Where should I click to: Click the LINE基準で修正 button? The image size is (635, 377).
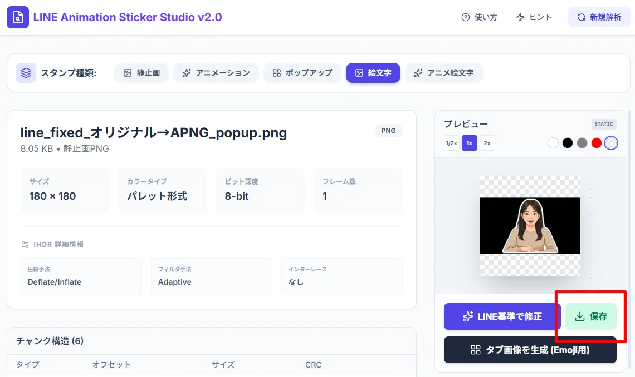[502, 316]
